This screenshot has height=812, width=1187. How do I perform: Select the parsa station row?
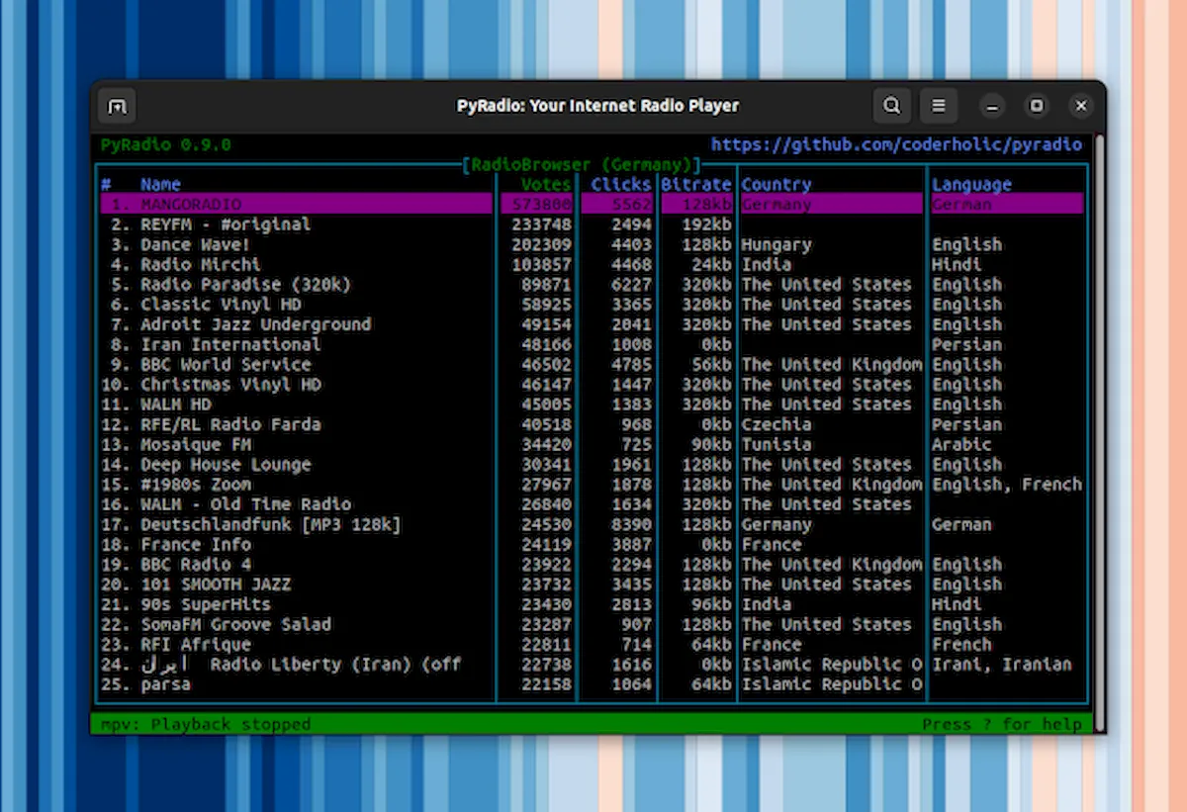click(x=592, y=683)
